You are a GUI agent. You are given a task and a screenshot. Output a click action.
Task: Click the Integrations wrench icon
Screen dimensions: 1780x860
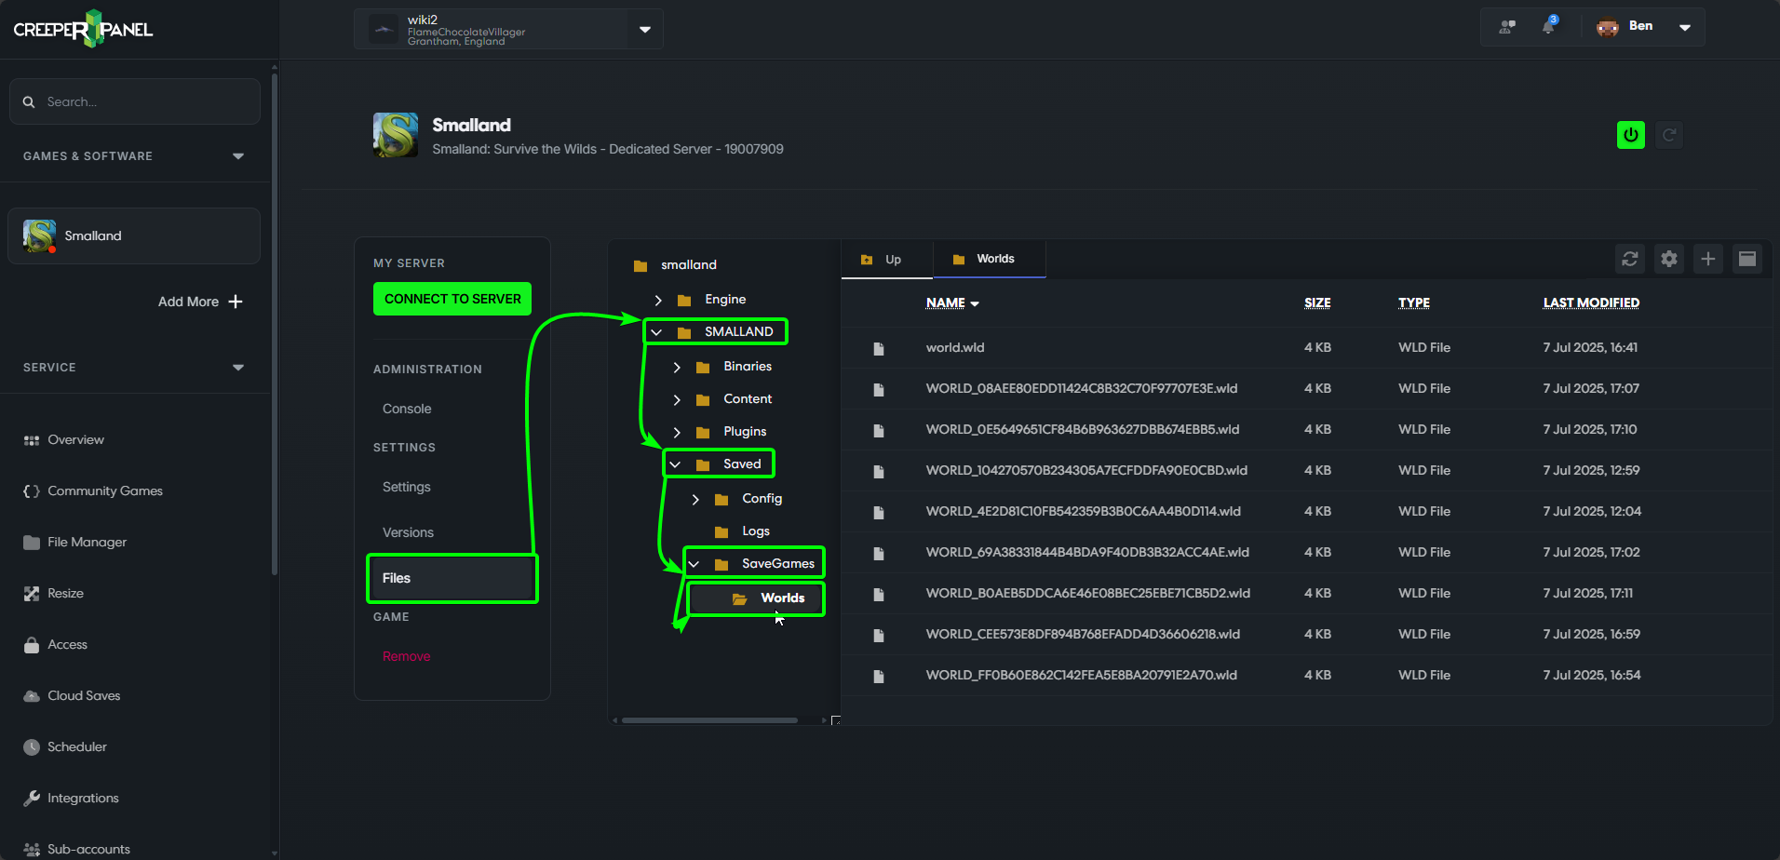(x=32, y=799)
